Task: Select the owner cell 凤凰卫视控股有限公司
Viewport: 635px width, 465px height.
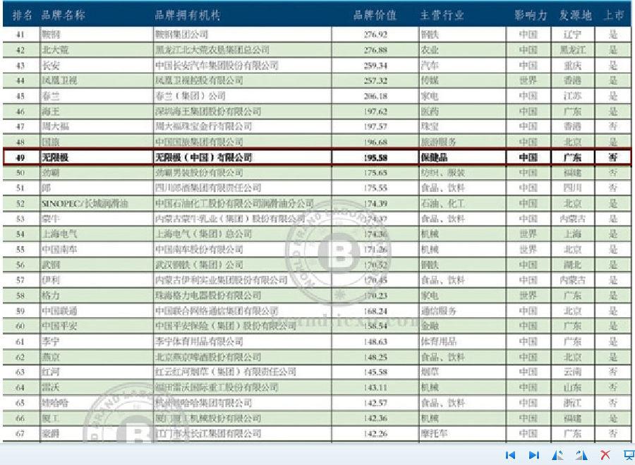Action: (199, 80)
